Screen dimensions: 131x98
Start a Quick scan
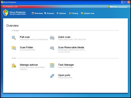coord(64,37)
